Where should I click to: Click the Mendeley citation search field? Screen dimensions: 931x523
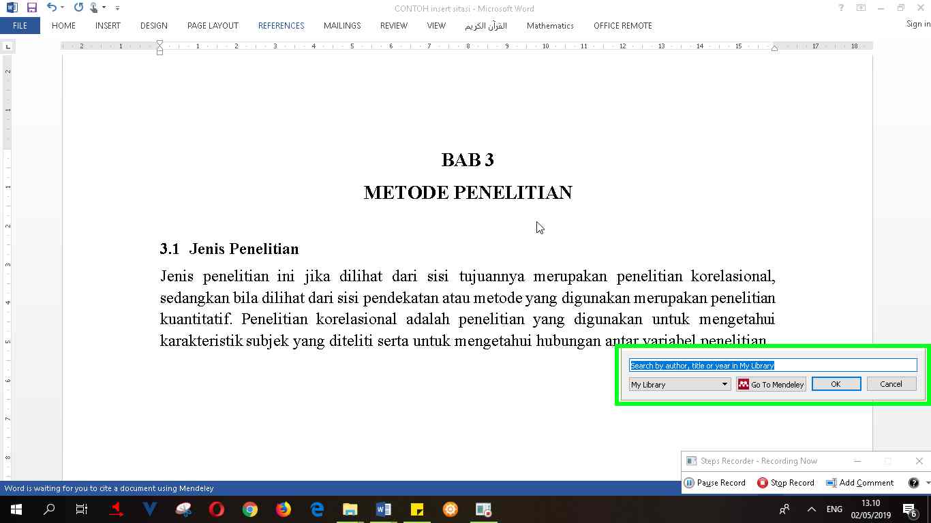coord(773,366)
